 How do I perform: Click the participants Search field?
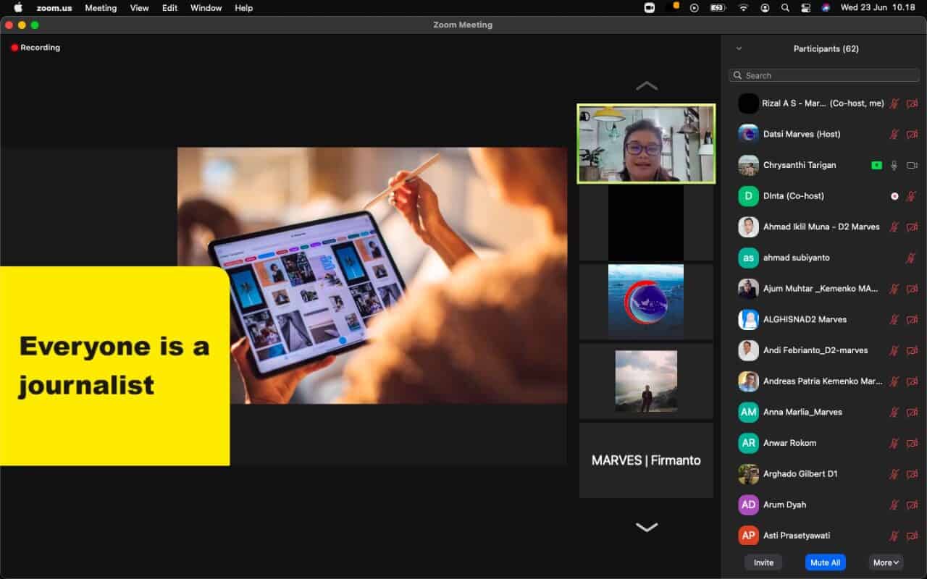824,75
